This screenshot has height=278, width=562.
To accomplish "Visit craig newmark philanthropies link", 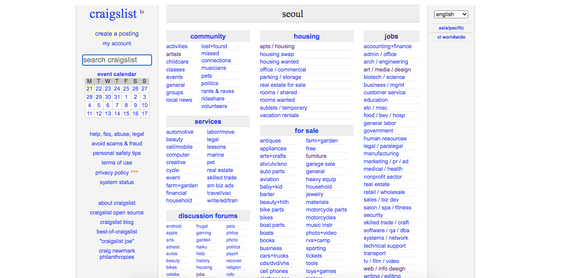I will tap(117, 253).
